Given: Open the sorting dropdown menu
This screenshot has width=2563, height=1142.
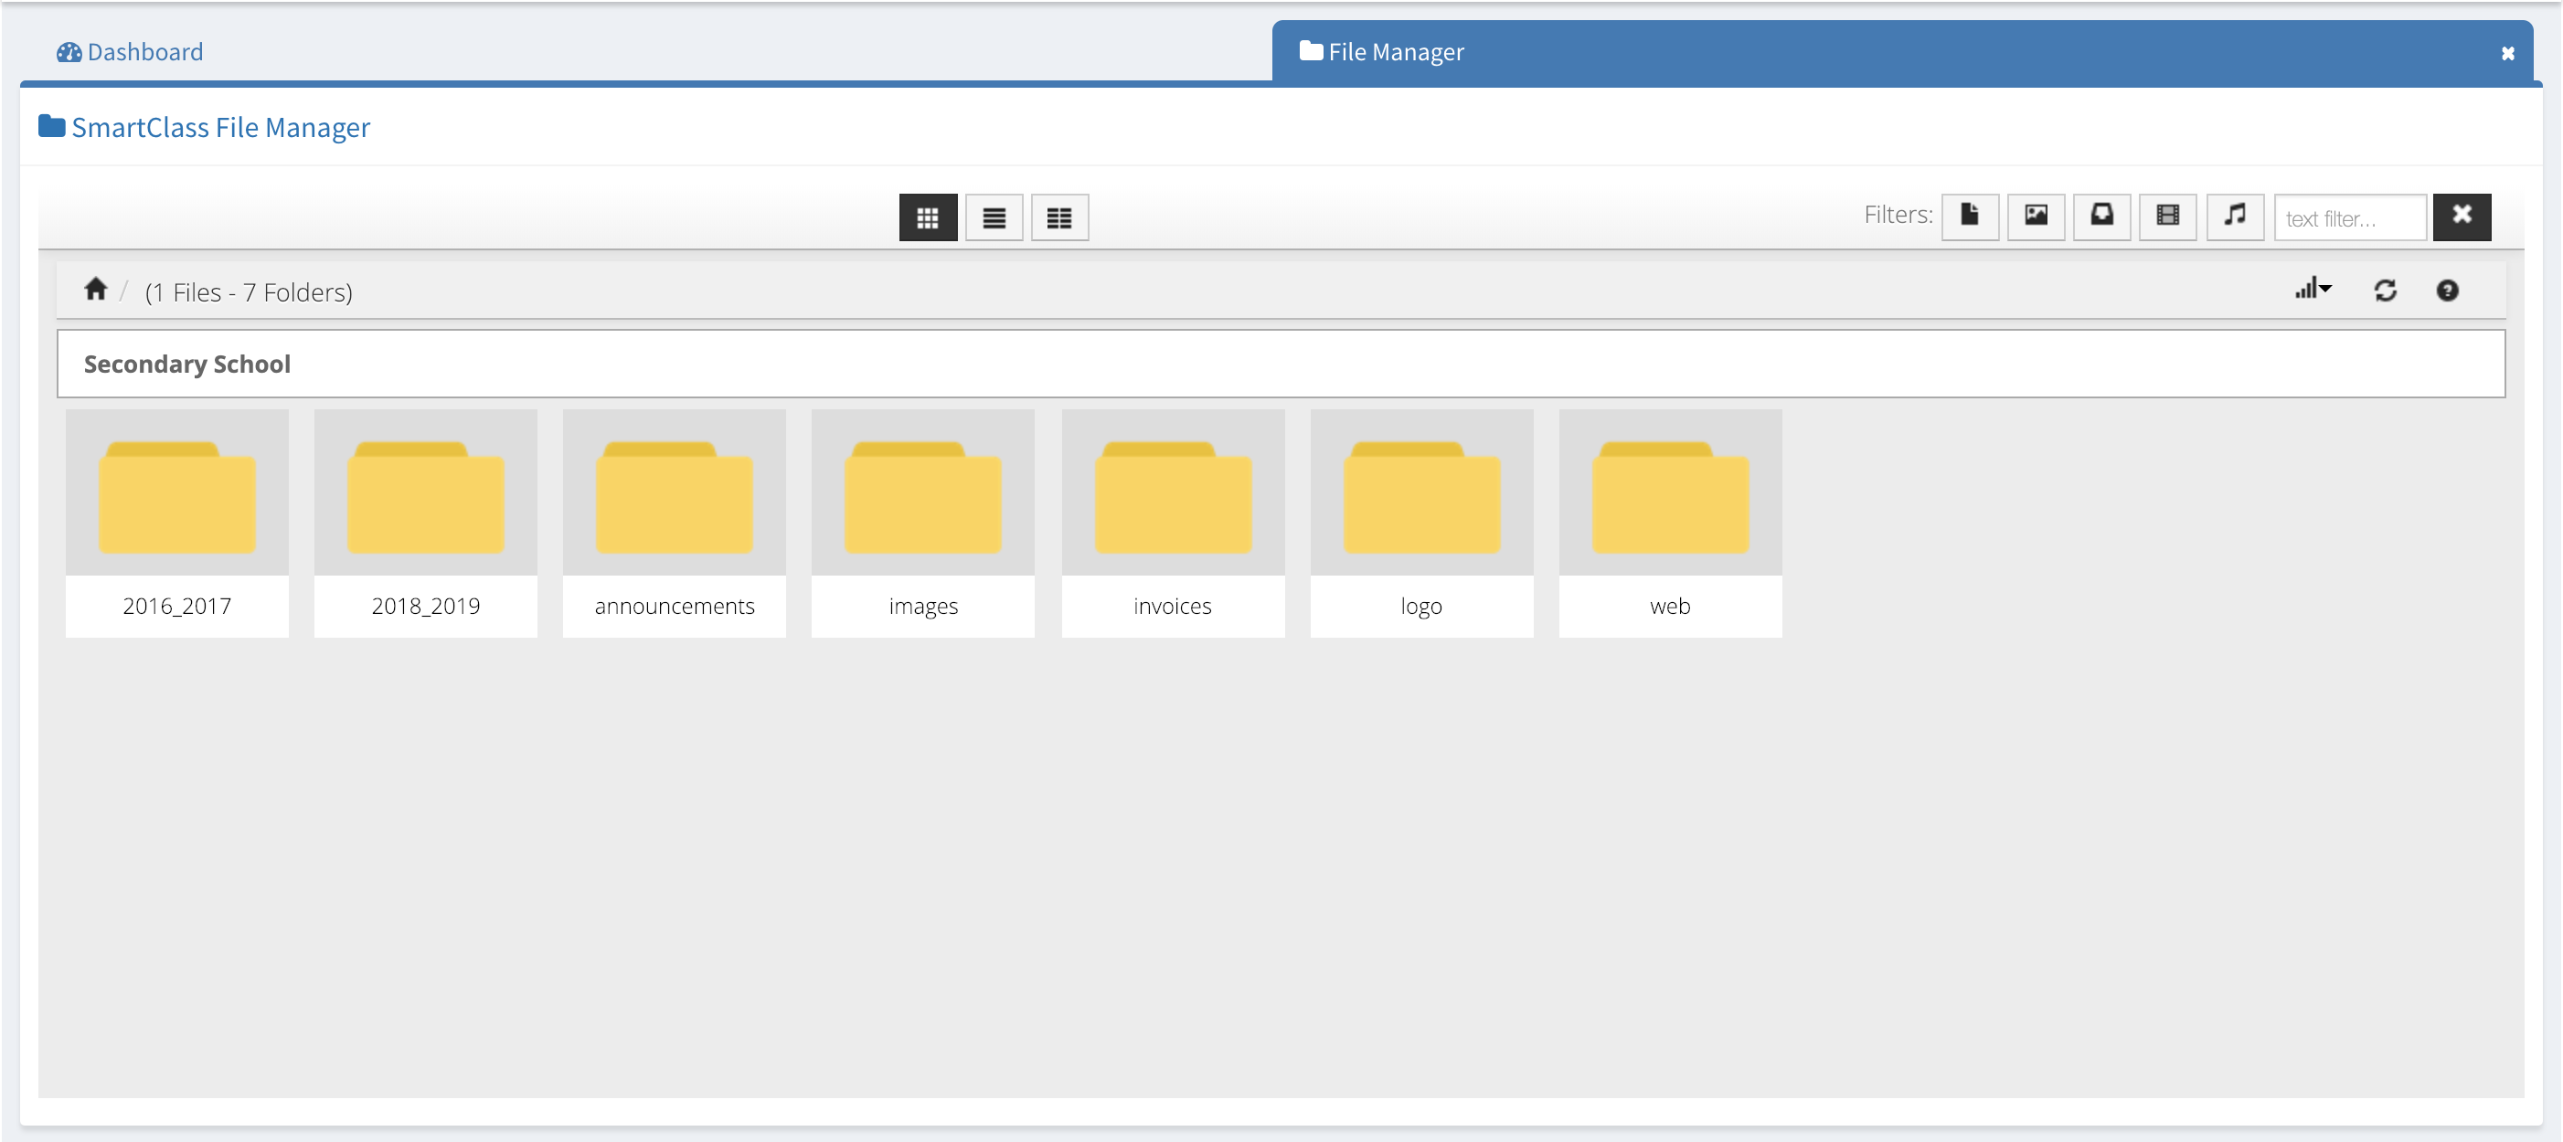Looking at the screenshot, I should (x=2312, y=290).
